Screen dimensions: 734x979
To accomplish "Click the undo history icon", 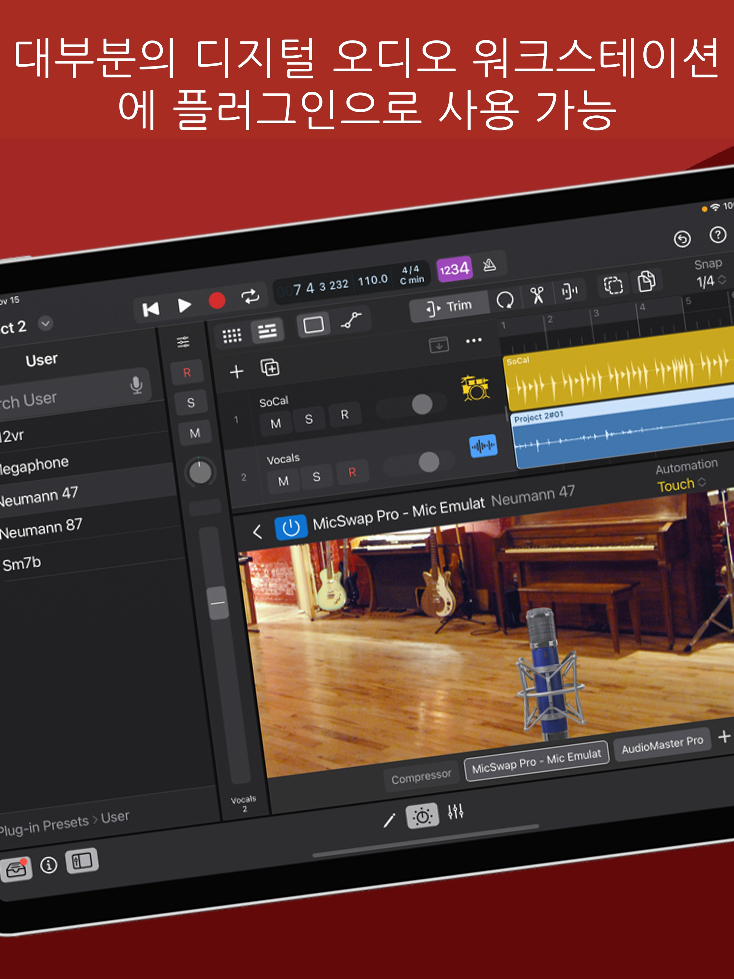I will click(x=682, y=239).
